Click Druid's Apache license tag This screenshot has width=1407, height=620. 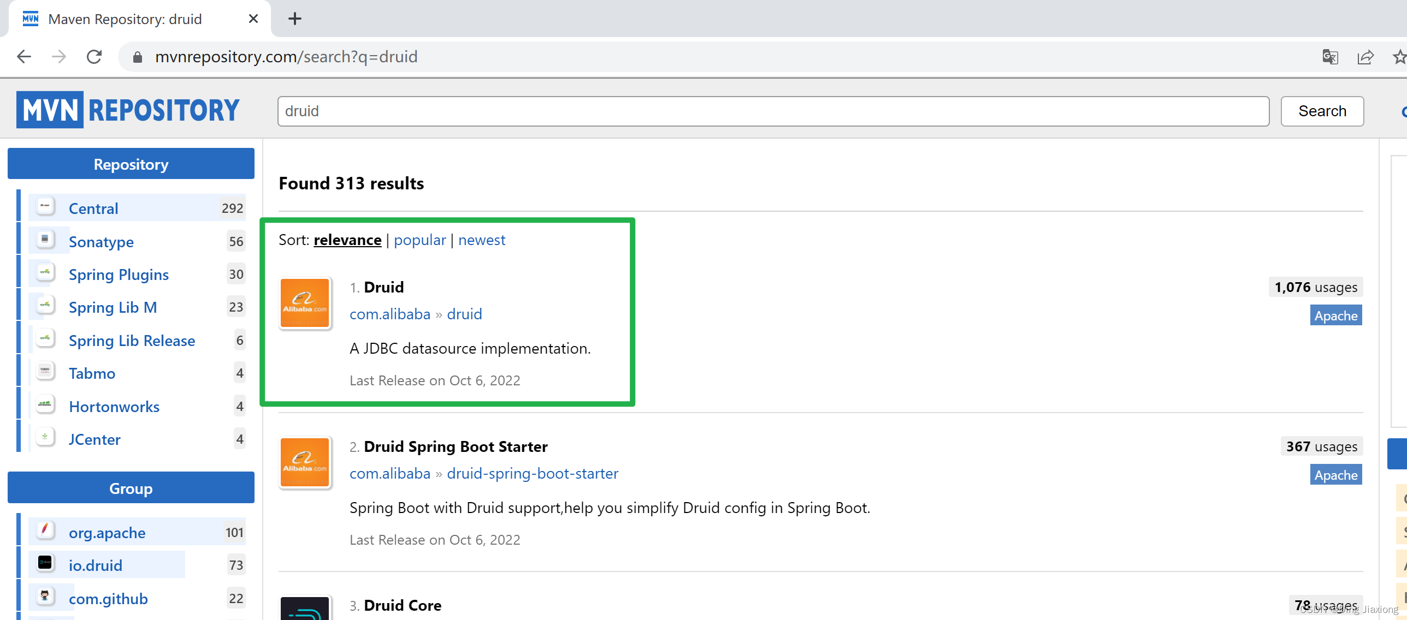point(1335,315)
